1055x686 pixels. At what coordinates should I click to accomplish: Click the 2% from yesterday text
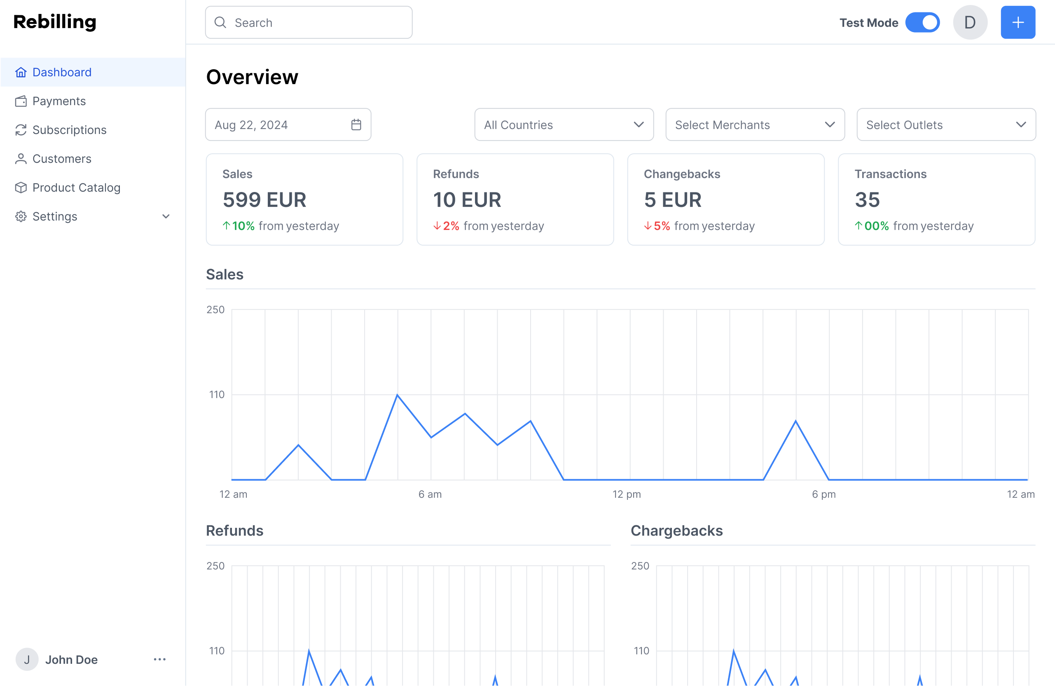pyautogui.click(x=489, y=226)
